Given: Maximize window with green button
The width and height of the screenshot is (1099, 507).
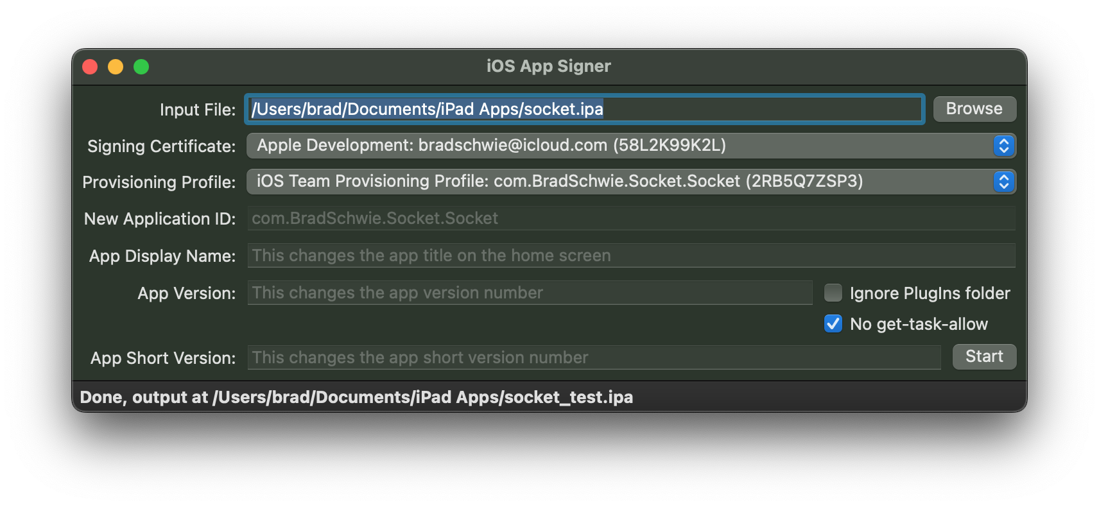Looking at the screenshot, I should [x=141, y=67].
